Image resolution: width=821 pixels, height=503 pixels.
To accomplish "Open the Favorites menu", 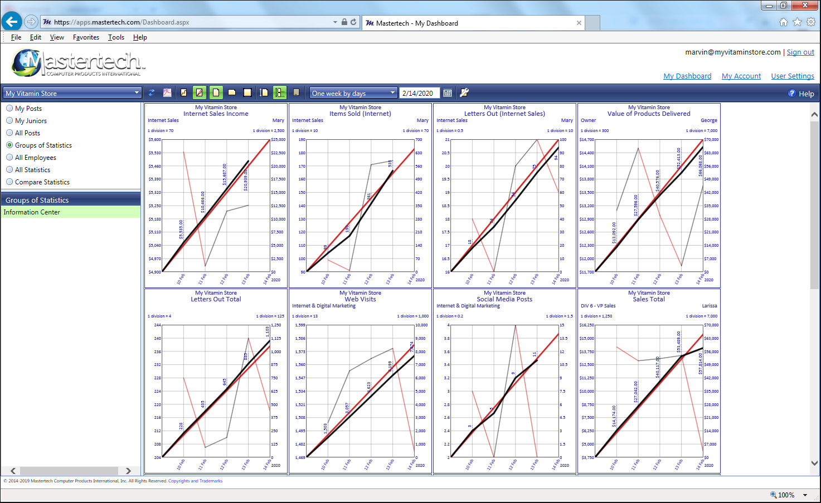I will coord(86,37).
